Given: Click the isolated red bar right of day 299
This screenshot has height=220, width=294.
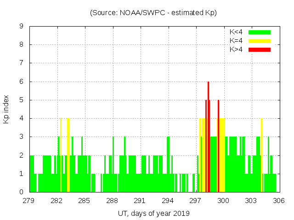Looking at the screenshot, I should [218, 147].
